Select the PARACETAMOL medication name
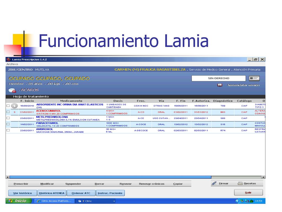Image resolution: width=282 pixels, height=212 pixels. (x=47, y=123)
